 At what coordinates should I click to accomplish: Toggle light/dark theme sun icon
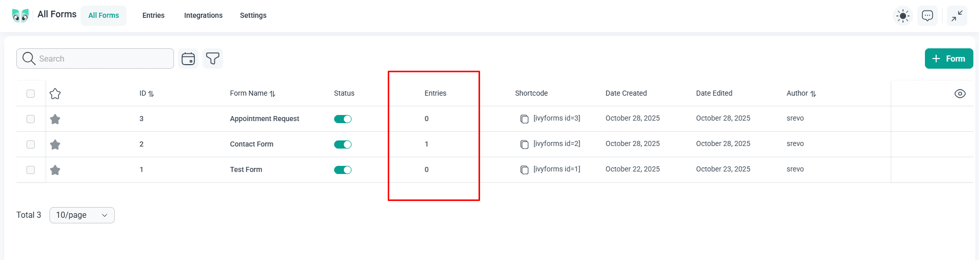coord(903,16)
